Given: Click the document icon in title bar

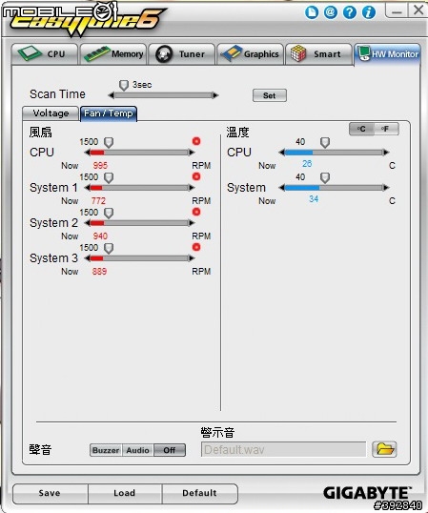Looking at the screenshot, I should [312, 12].
